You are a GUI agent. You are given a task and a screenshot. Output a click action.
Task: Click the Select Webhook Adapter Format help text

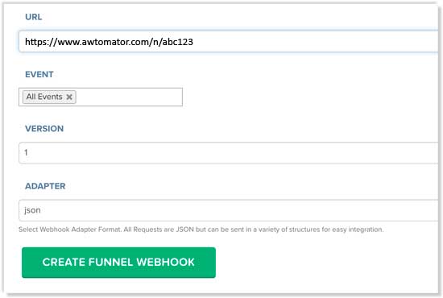tap(201, 230)
